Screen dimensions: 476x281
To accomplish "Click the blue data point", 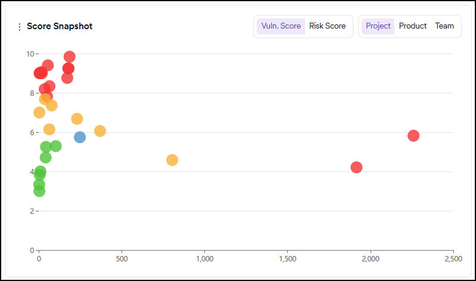I will [80, 138].
